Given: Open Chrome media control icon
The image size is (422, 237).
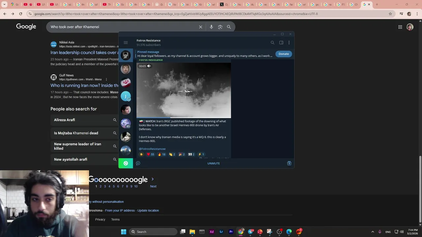Looking at the screenshot, I should (401, 14).
